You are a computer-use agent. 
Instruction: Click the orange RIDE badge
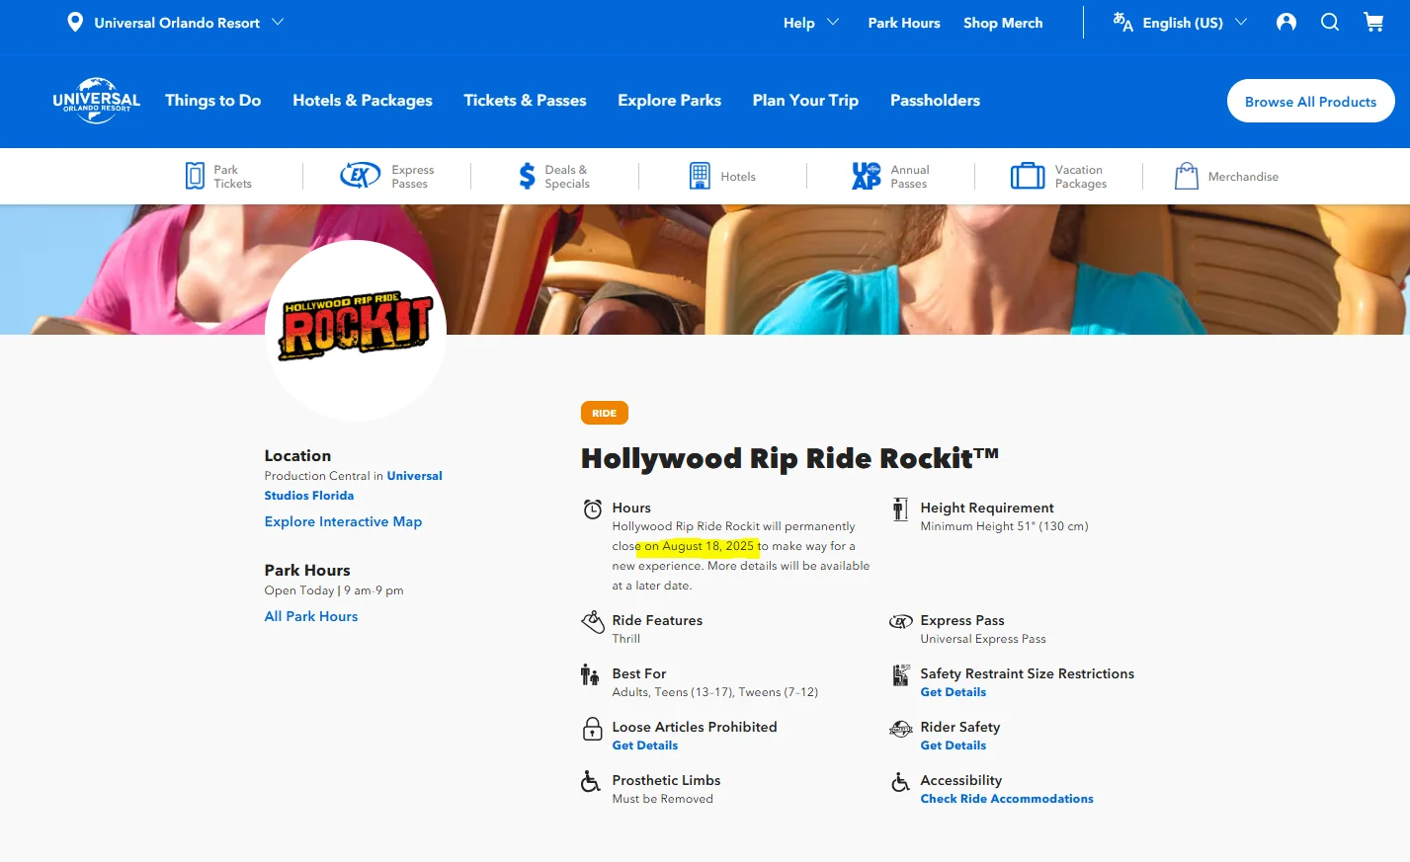tap(605, 413)
